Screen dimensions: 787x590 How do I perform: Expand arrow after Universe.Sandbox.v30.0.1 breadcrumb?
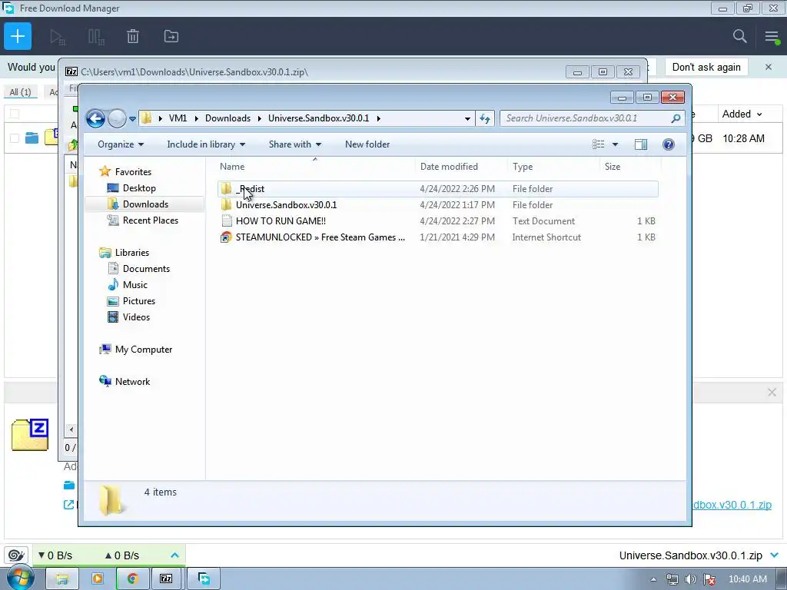point(378,118)
